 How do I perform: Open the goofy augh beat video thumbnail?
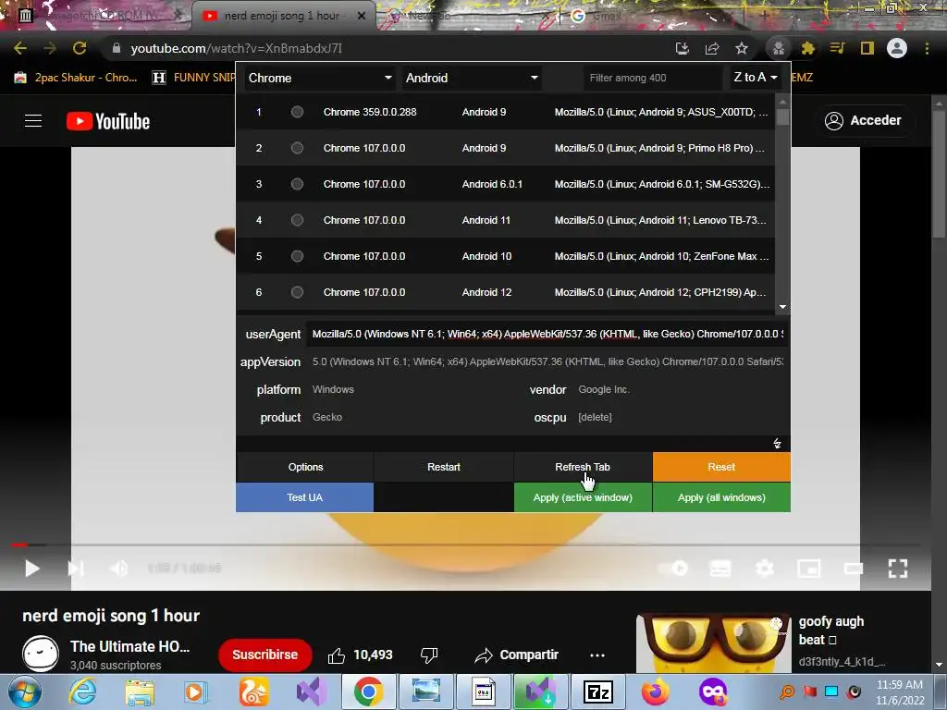(714, 643)
